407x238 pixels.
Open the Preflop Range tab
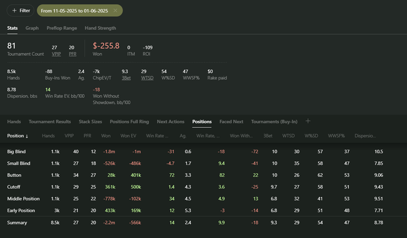pos(61,28)
